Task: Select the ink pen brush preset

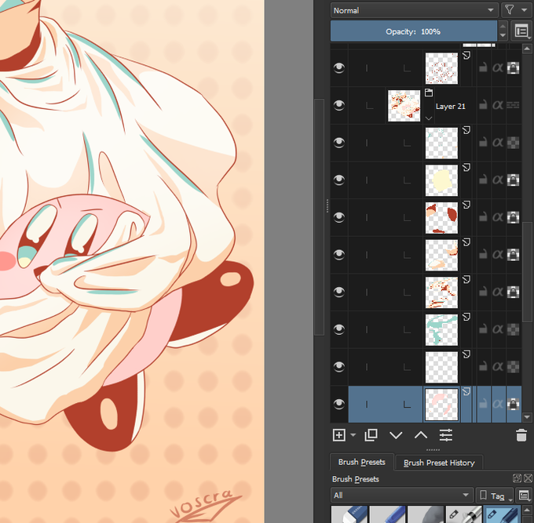Action: [x=464, y=514]
